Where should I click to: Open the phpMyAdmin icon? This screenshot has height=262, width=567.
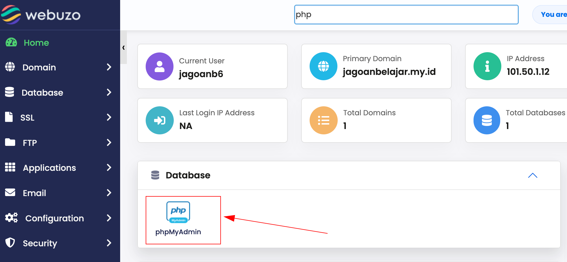coord(178,212)
